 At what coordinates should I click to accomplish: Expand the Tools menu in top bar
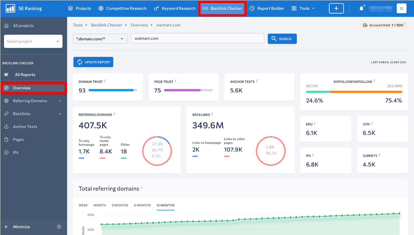tap(303, 8)
